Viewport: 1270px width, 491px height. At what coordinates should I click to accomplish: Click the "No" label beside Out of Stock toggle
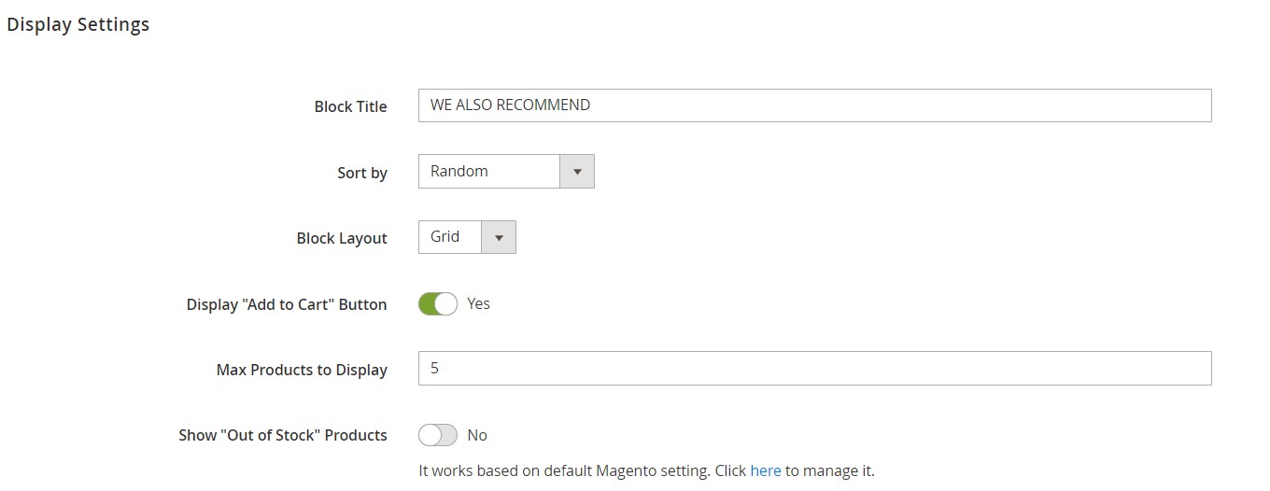coord(477,435)
